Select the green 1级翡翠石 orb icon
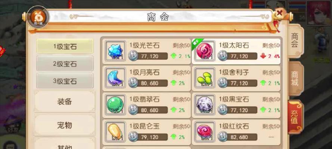This screenshot has width=332, height=149. (115, 105)
